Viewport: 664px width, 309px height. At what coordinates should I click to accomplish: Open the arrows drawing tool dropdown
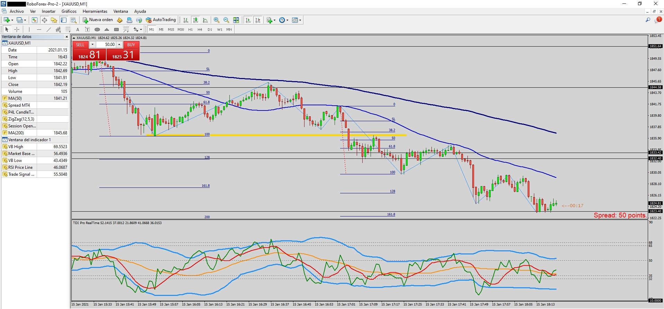coord(141,30)
